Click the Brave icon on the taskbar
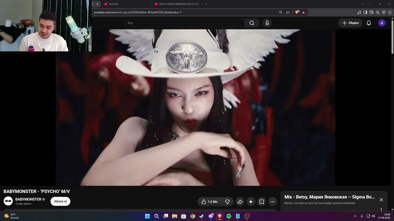This screenshot has width=394, height=221. 220,216
